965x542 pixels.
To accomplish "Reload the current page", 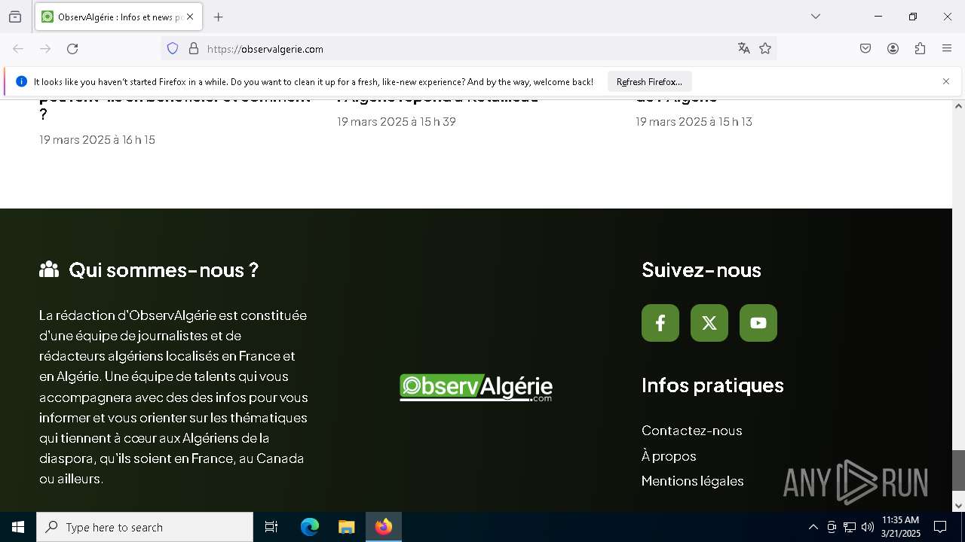I will tap(72, 49).
